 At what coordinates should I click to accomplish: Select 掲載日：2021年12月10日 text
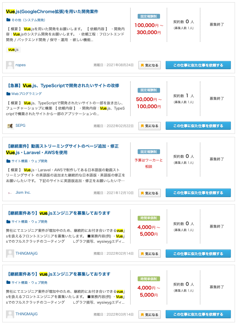113,193
